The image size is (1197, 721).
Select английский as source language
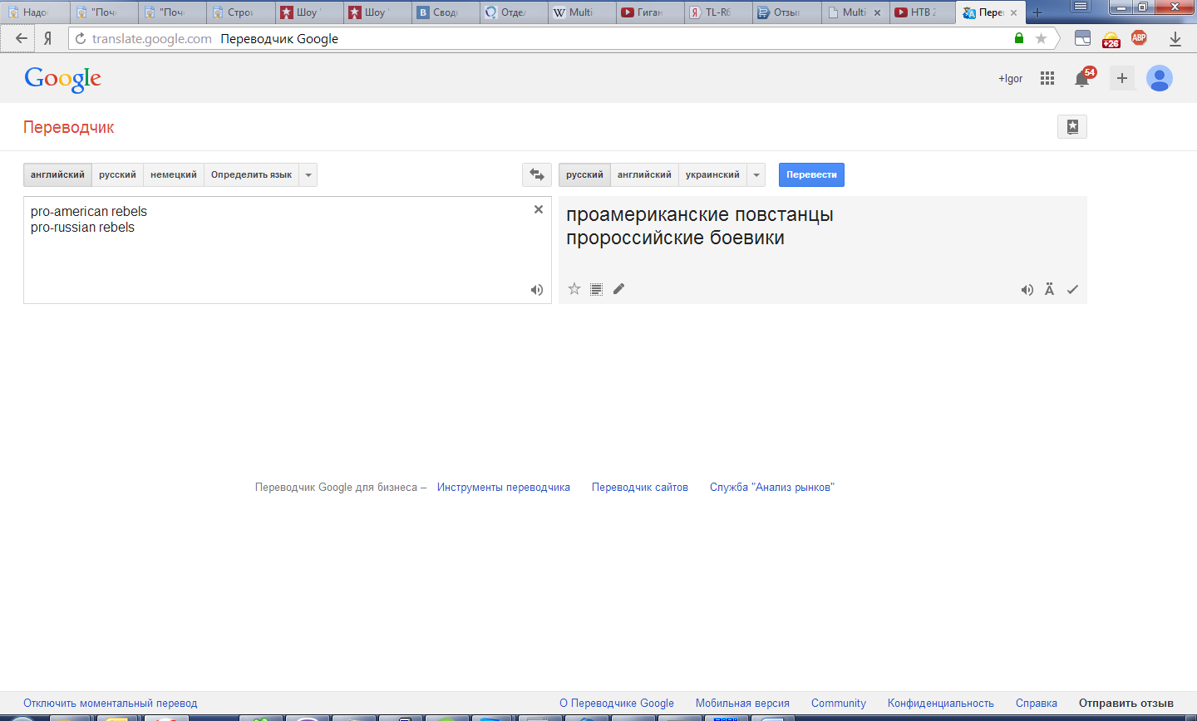57,174
